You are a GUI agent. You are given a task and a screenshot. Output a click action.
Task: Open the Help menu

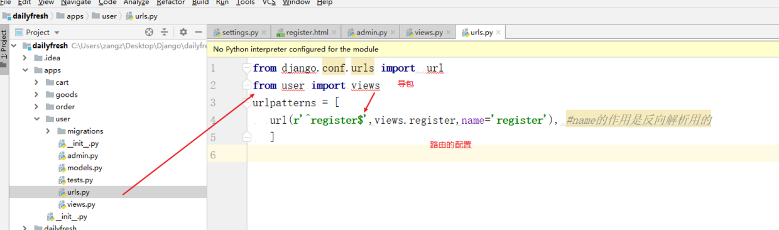click(325, 3)
